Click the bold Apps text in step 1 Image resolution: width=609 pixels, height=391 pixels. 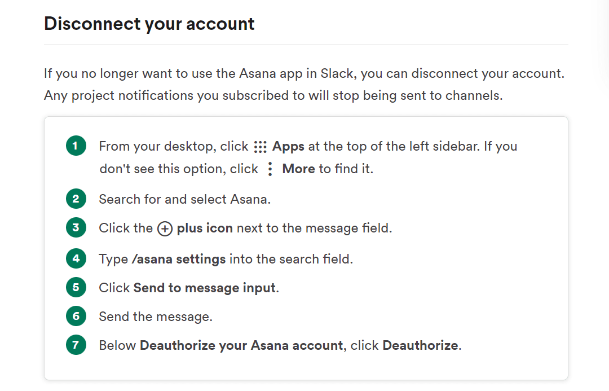click(x=288, y=147)
